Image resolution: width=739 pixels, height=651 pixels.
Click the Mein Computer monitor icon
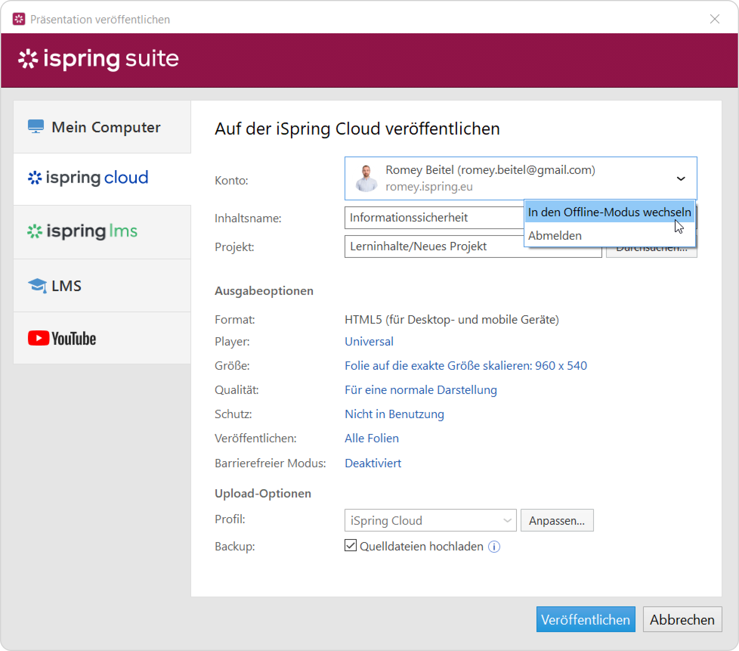(x=36, y=127)
